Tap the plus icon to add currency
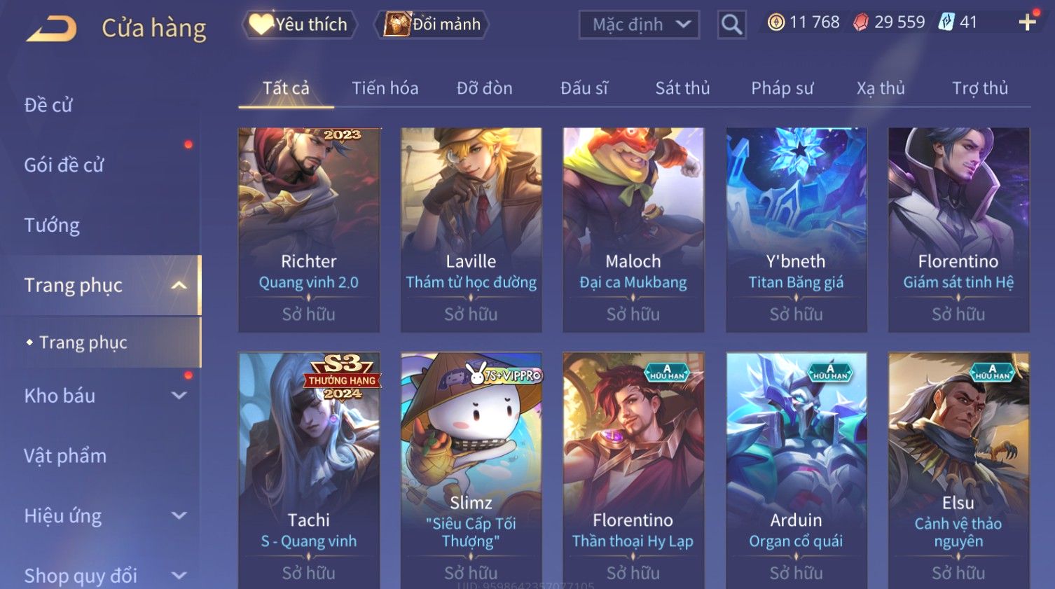 [1027, 22]
